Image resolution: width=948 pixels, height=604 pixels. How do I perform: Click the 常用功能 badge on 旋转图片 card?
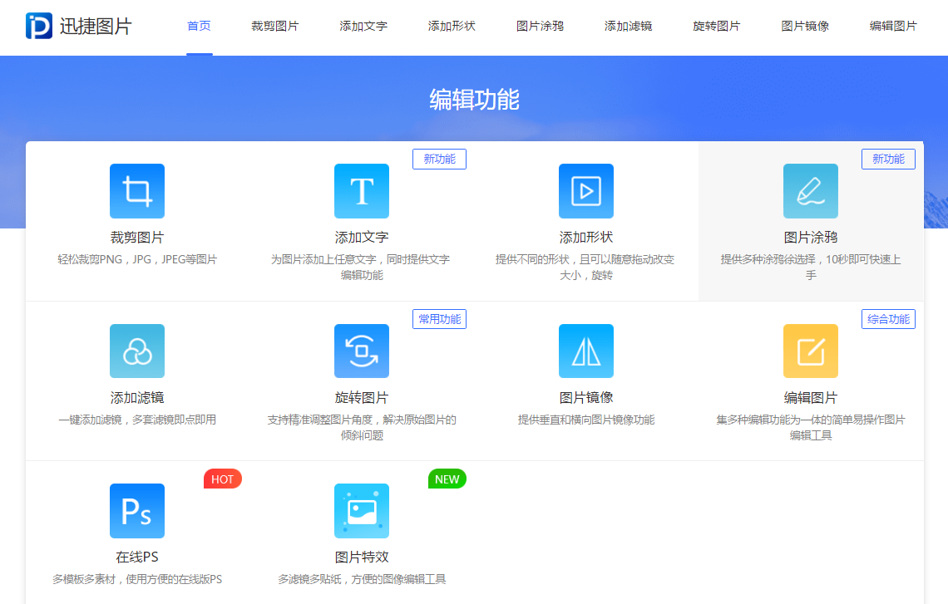click(x=440, y=319)
